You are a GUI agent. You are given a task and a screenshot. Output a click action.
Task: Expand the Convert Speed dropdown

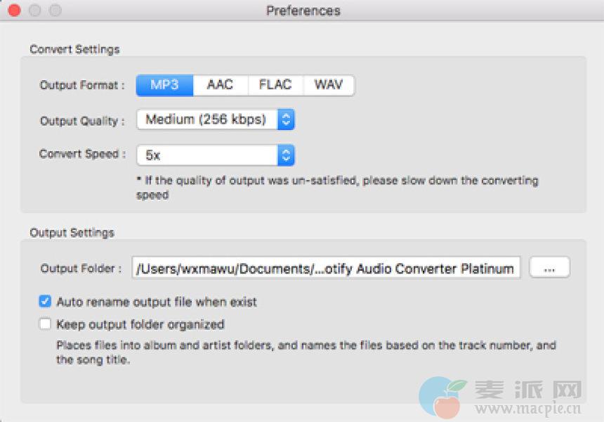(215, 155)
